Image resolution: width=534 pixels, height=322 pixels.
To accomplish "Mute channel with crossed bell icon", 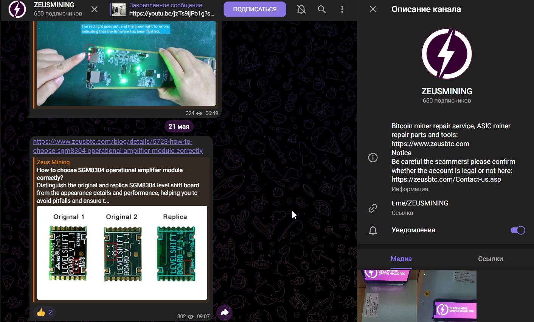I will [x=301, y=9].
